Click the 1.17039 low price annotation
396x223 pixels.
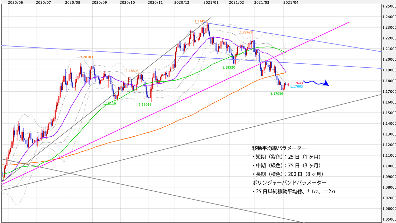click(277, 93)
